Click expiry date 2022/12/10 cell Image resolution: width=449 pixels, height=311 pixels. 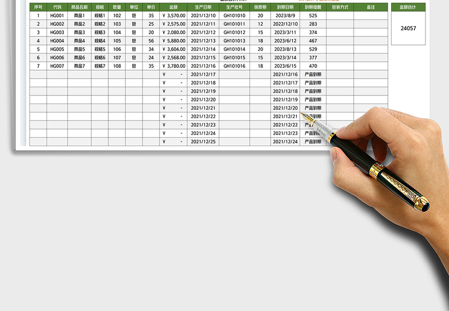pyautogui.click(x=285, y=24)
